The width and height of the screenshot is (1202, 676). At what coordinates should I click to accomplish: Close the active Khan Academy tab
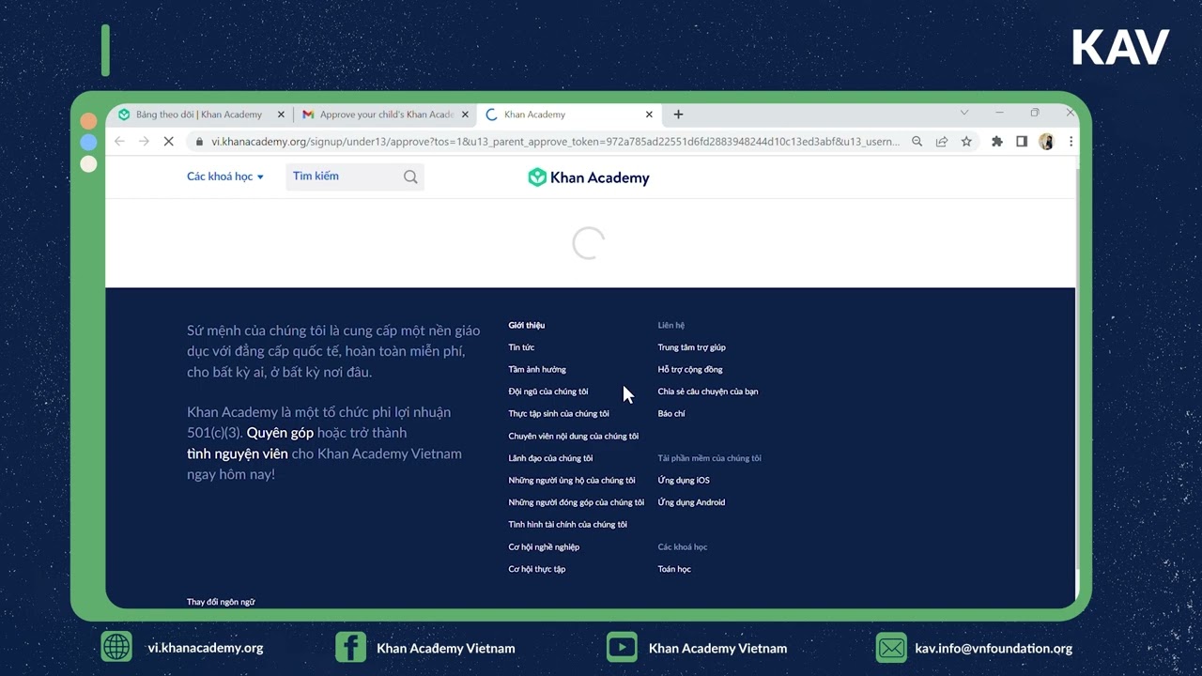(649, 115)
